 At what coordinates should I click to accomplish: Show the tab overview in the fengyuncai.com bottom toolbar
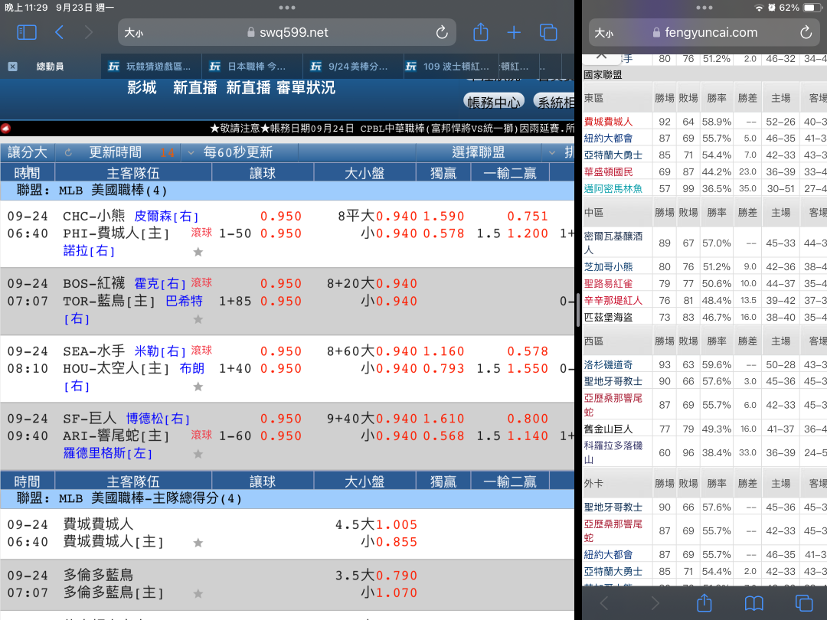click(804, 602)
